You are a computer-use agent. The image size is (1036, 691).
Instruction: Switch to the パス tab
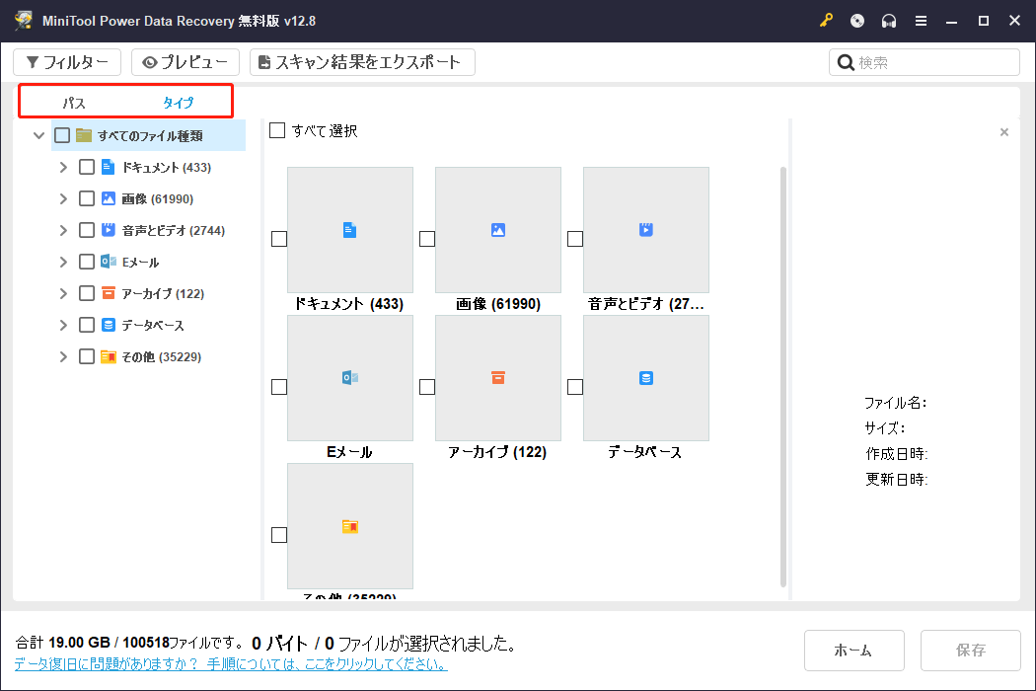pos(74,100)
